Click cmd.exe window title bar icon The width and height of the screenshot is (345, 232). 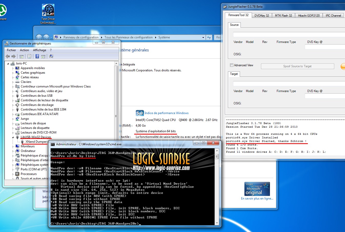pyautogui.click(x=53, y=144)
